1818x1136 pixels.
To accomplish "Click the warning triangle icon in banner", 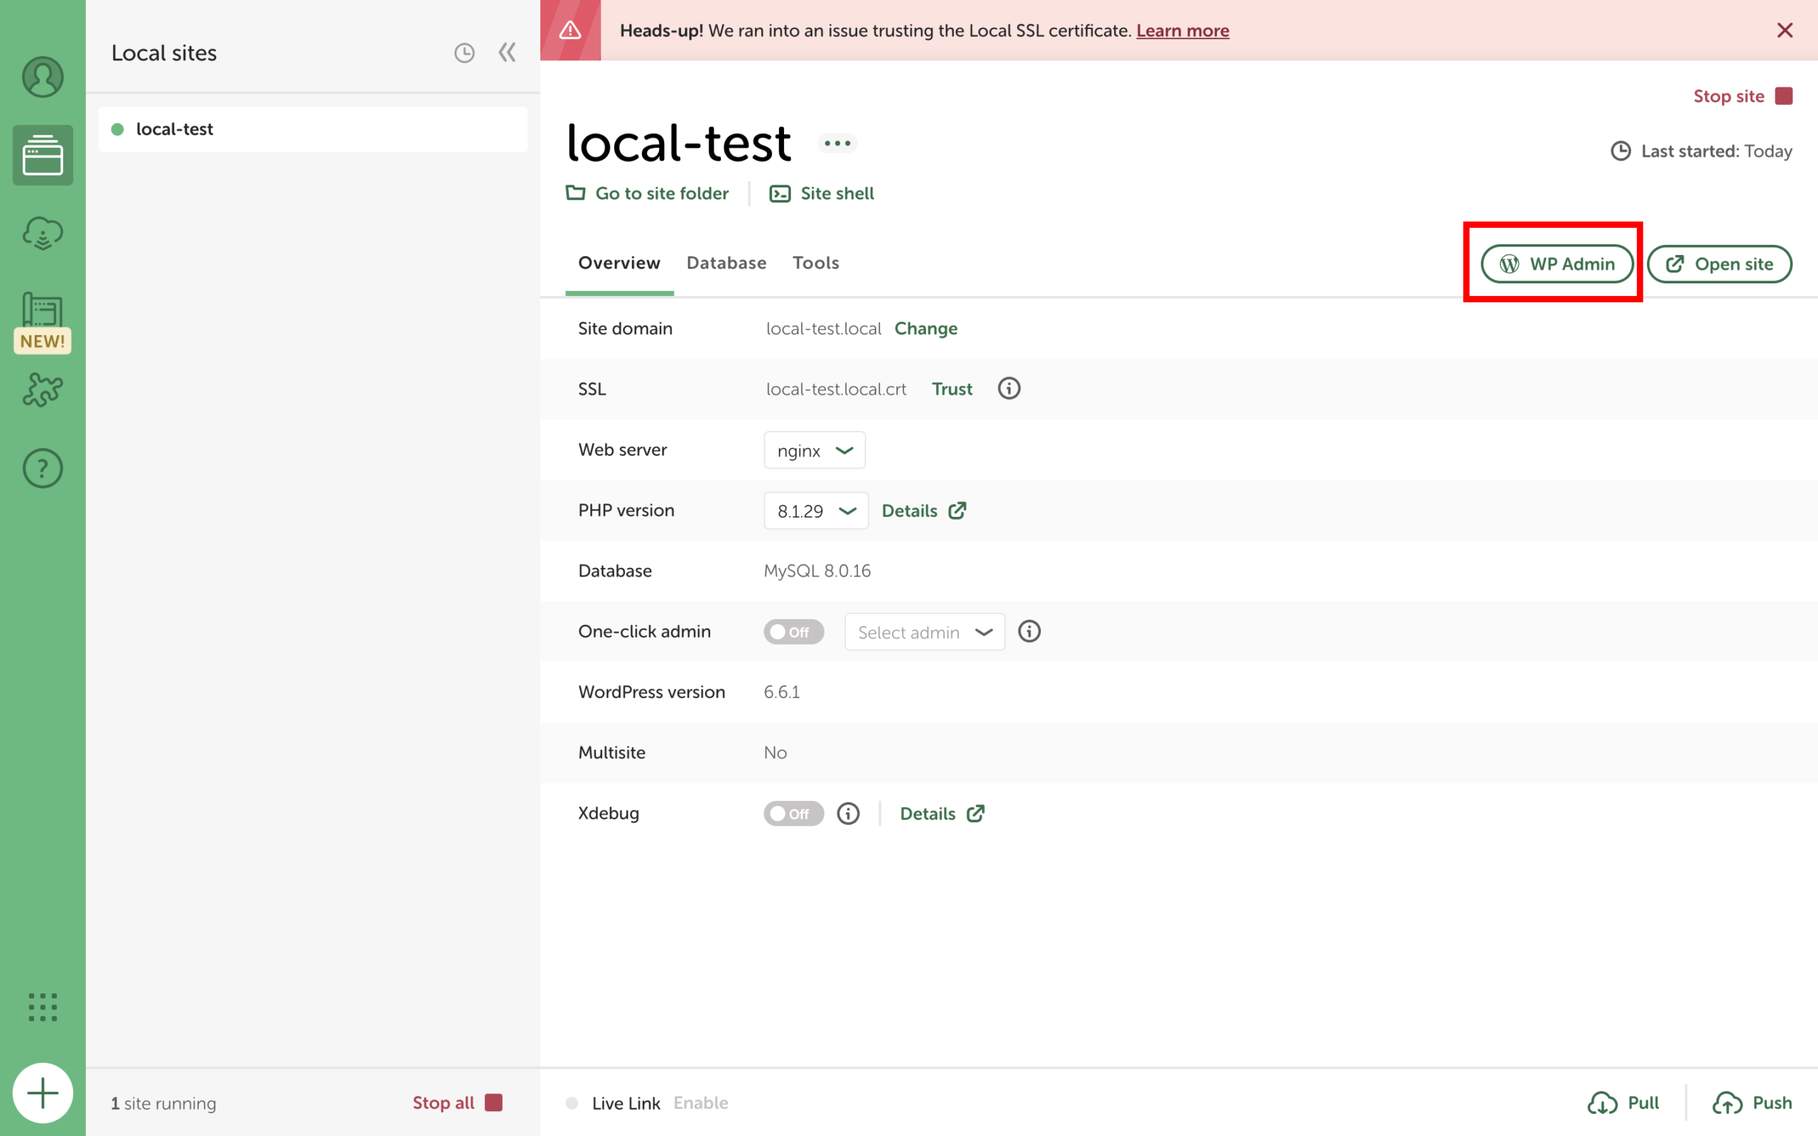I will point(570,30).
